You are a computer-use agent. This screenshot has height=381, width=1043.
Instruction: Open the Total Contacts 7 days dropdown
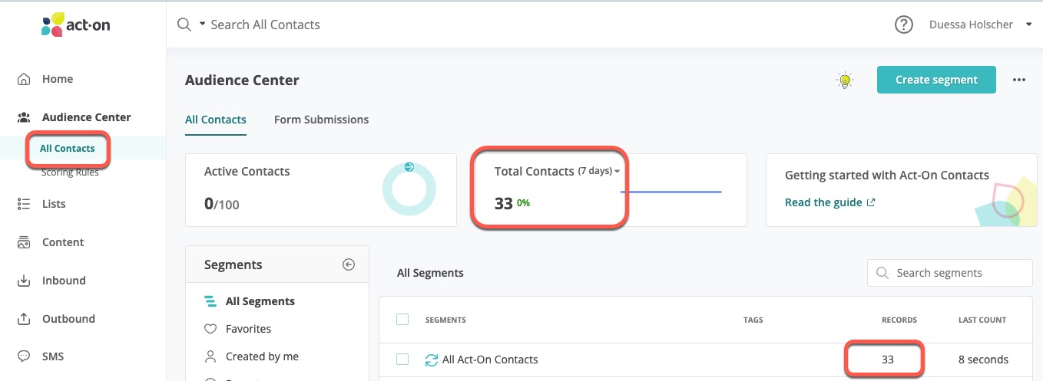click(599, 171)
